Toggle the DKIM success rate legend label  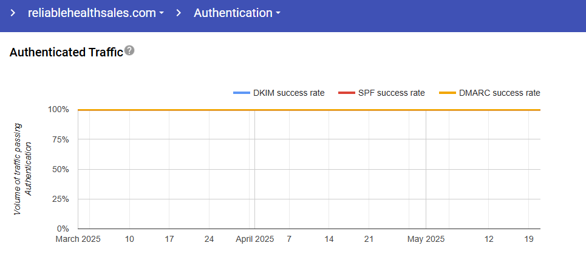[288, 93]
